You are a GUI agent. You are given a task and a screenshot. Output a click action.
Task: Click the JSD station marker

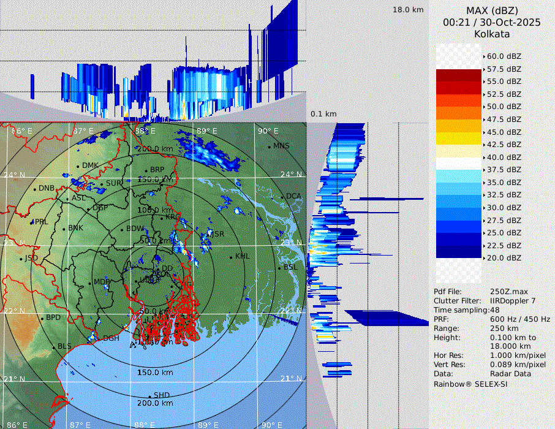[x=21, y=259]
